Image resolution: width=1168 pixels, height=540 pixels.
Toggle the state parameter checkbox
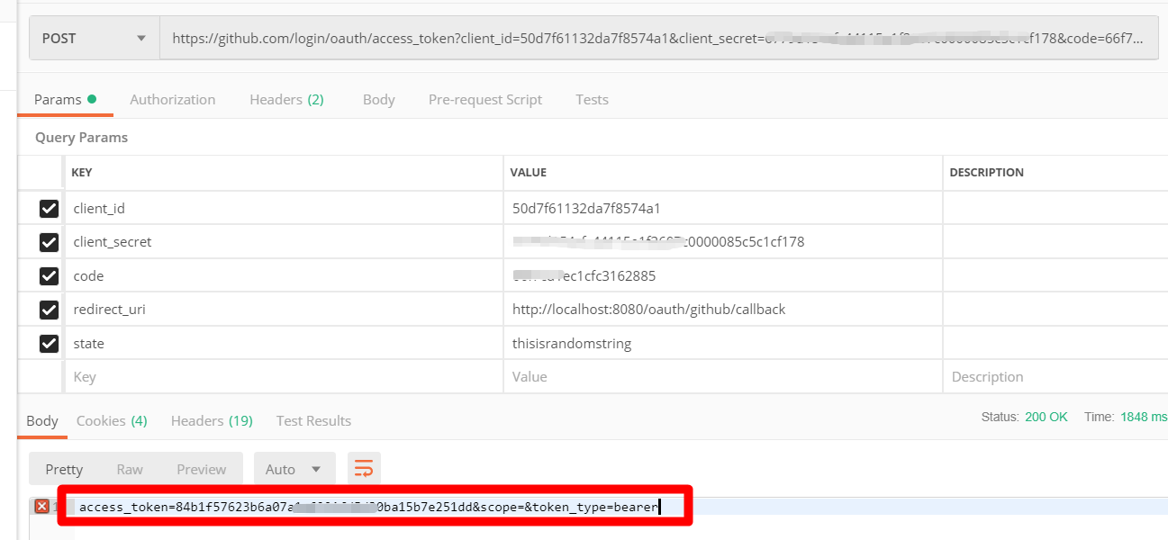49,344
